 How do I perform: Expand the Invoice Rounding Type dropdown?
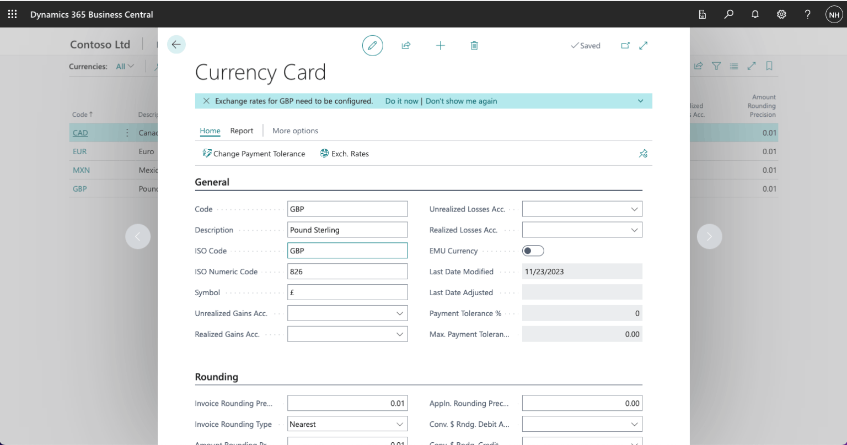pyautogui.click(x=400, y=424)
